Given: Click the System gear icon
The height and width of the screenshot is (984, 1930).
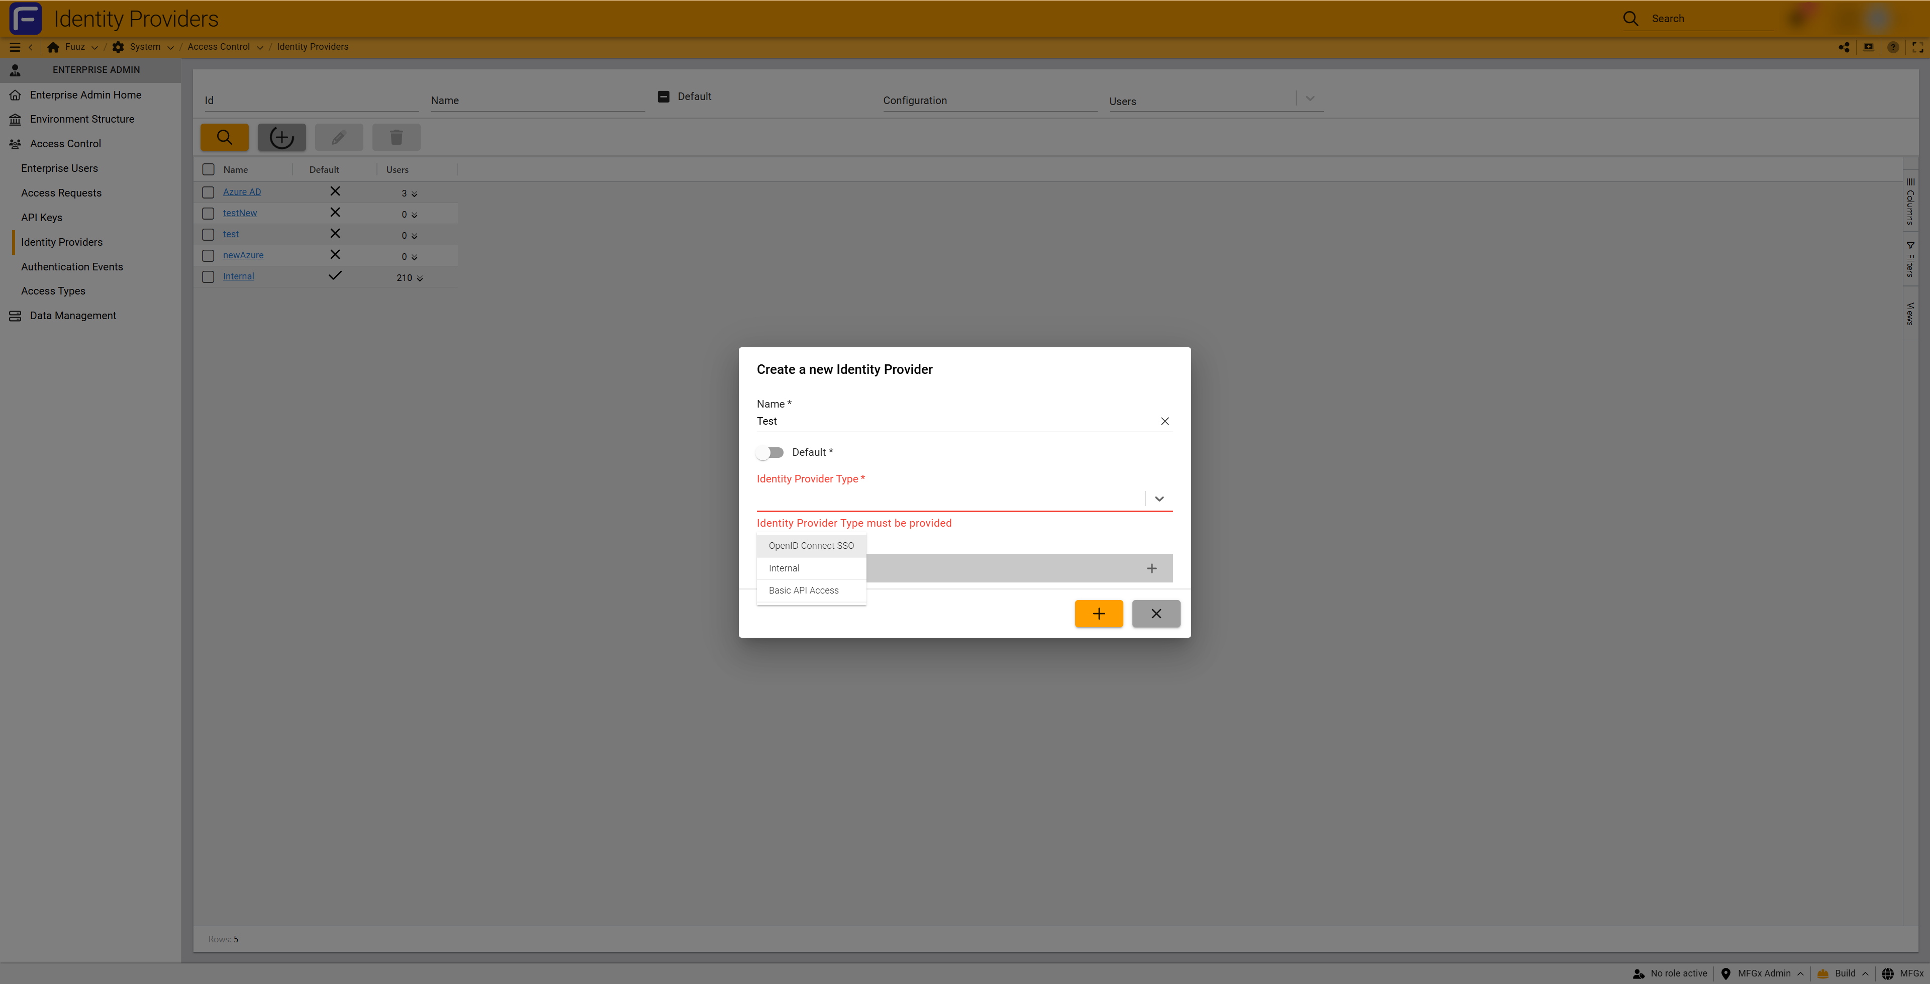Looking at the screenshot, I should 119,46.
